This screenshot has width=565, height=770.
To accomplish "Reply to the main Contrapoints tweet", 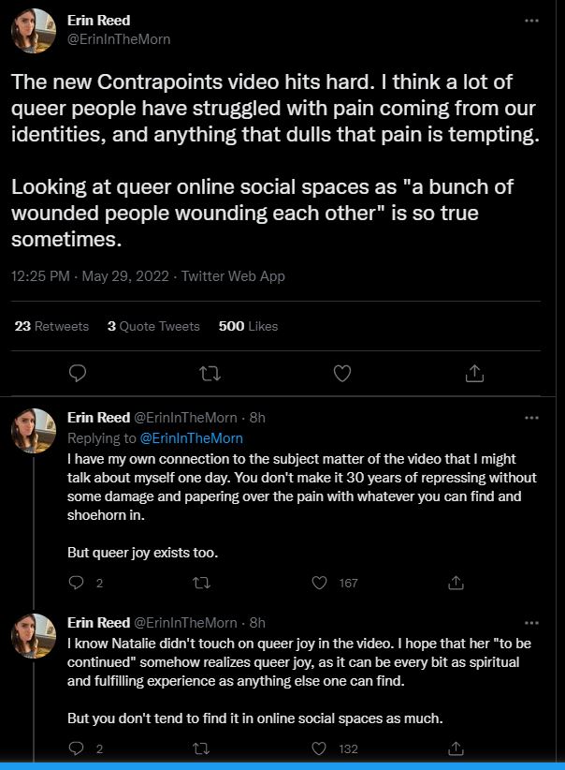I will coord(79,374).
